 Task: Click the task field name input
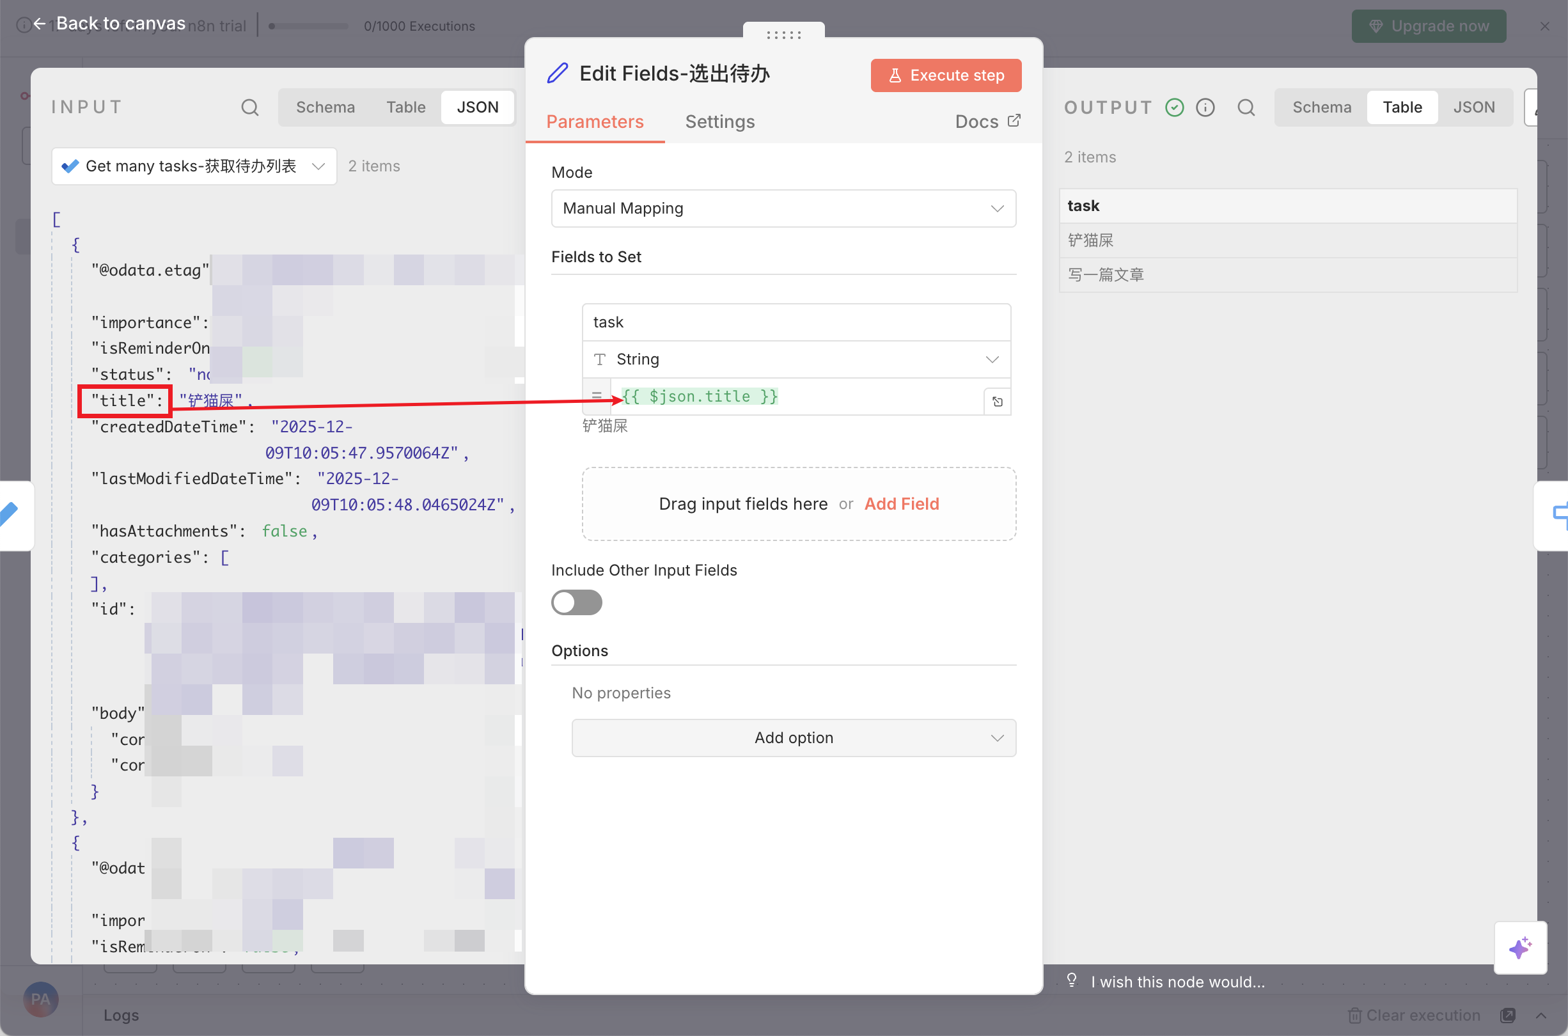[796, 322]
